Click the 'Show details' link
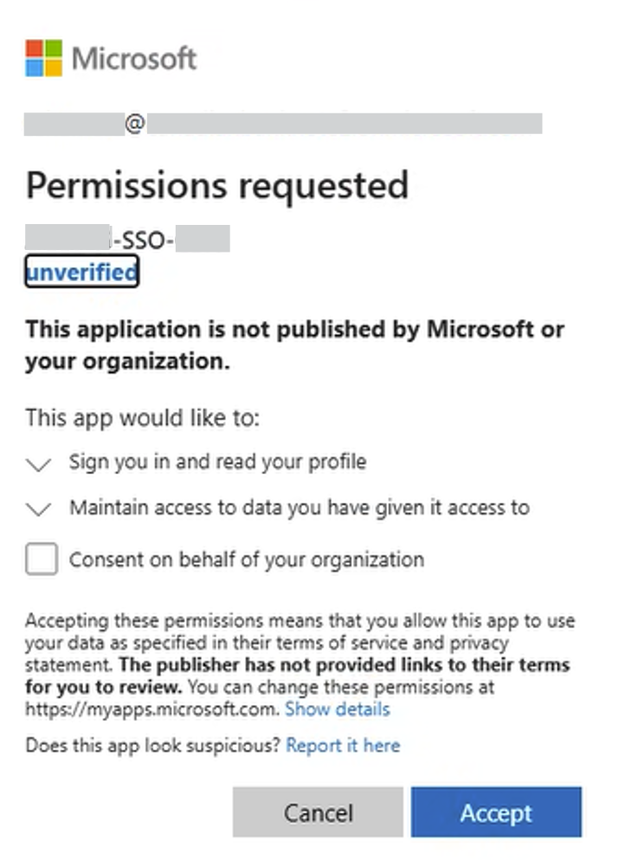This screenshot has width=619, height=860. (x=337, y=709)
